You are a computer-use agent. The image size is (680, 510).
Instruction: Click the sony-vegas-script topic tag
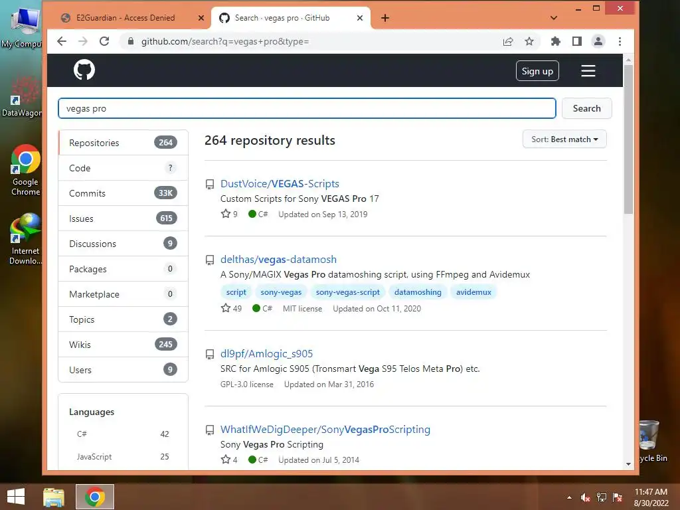[x=348, y=292]
